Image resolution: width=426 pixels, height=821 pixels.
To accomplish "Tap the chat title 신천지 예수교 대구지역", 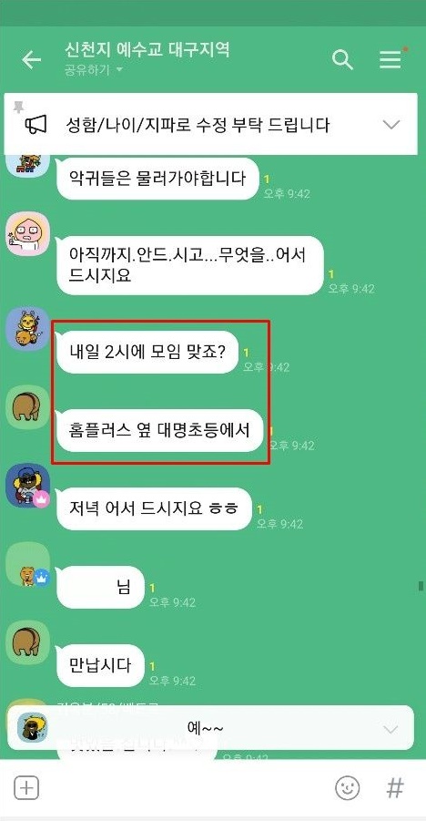I will click(x=147, y=50).
